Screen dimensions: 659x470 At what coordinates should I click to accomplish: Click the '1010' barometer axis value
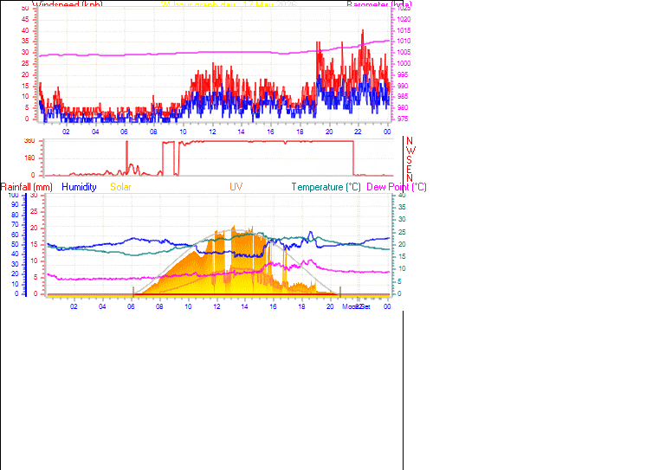404,42
